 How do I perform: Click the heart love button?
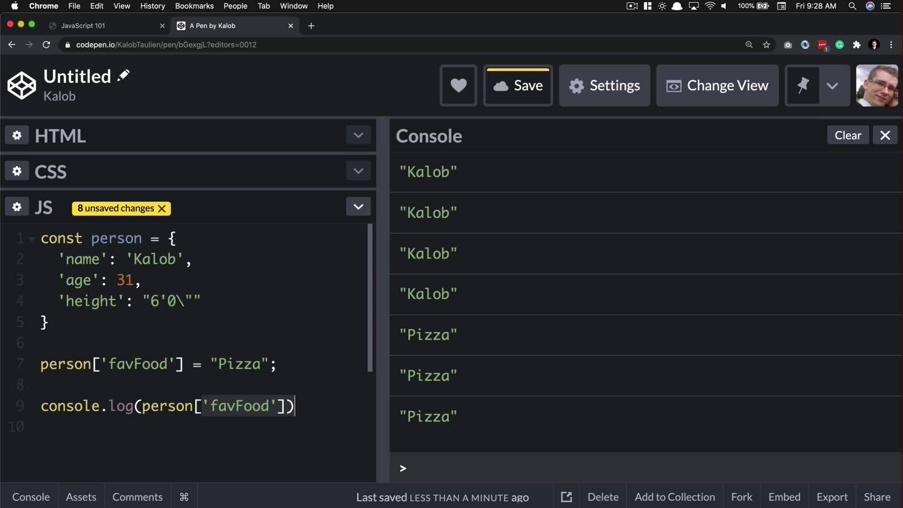click(458, 86)
